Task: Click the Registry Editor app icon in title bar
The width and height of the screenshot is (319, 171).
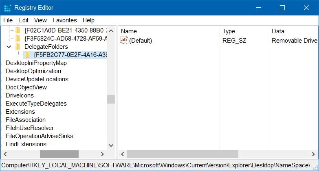Action: click(7, 8)
